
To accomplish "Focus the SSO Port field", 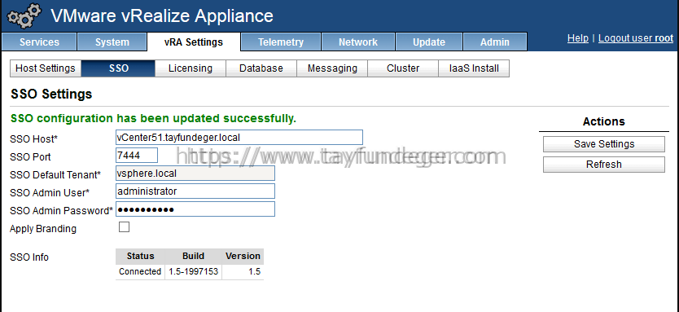I will tap(137, 155).
